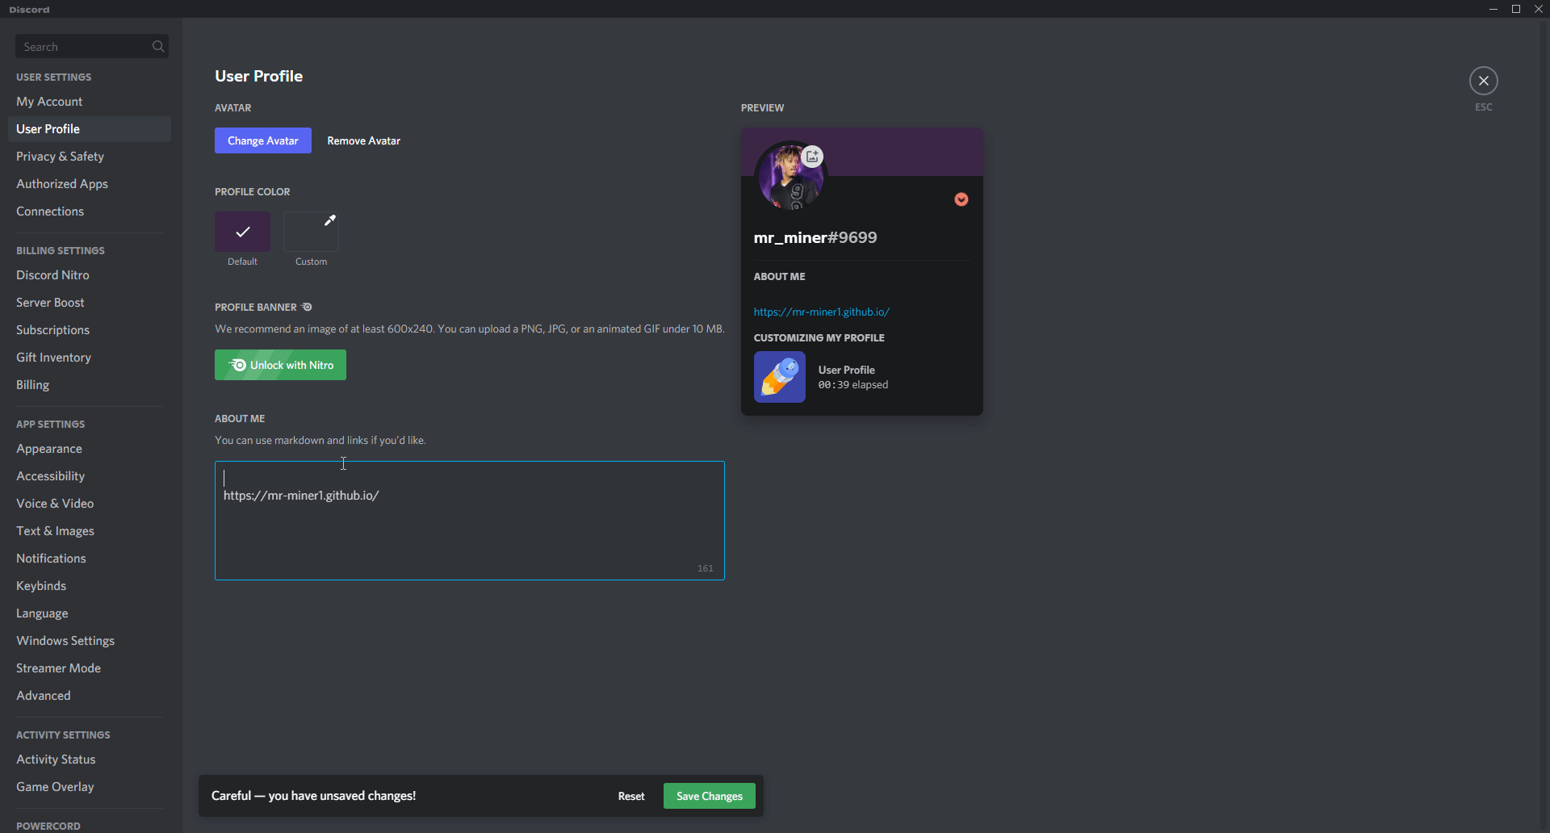Viewport: 1550px width, 833px height.
Task: Click the red status badge in profile preview
Action: (x=961, y=199)
